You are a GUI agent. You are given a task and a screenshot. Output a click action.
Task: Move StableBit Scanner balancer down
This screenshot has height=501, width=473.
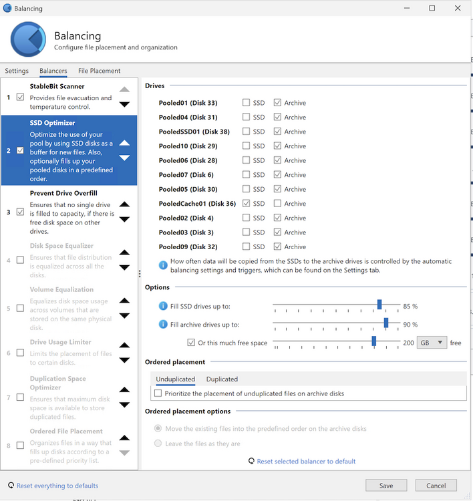[124, 104]
